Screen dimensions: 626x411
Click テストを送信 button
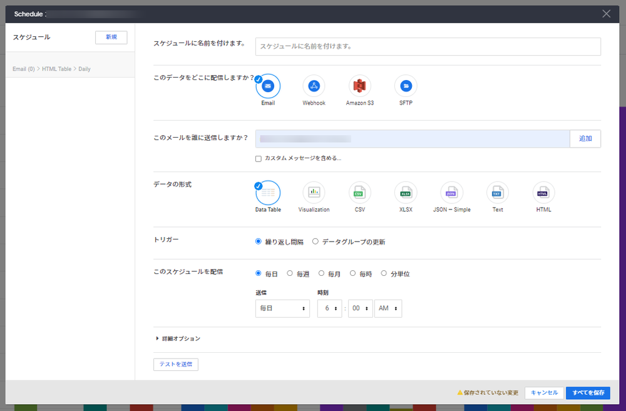click(176, 364)
